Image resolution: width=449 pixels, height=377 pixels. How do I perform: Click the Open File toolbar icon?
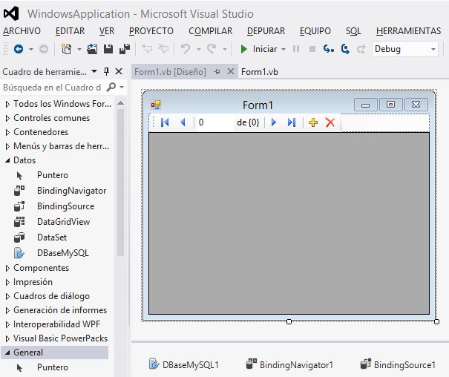tap(92, 49)
